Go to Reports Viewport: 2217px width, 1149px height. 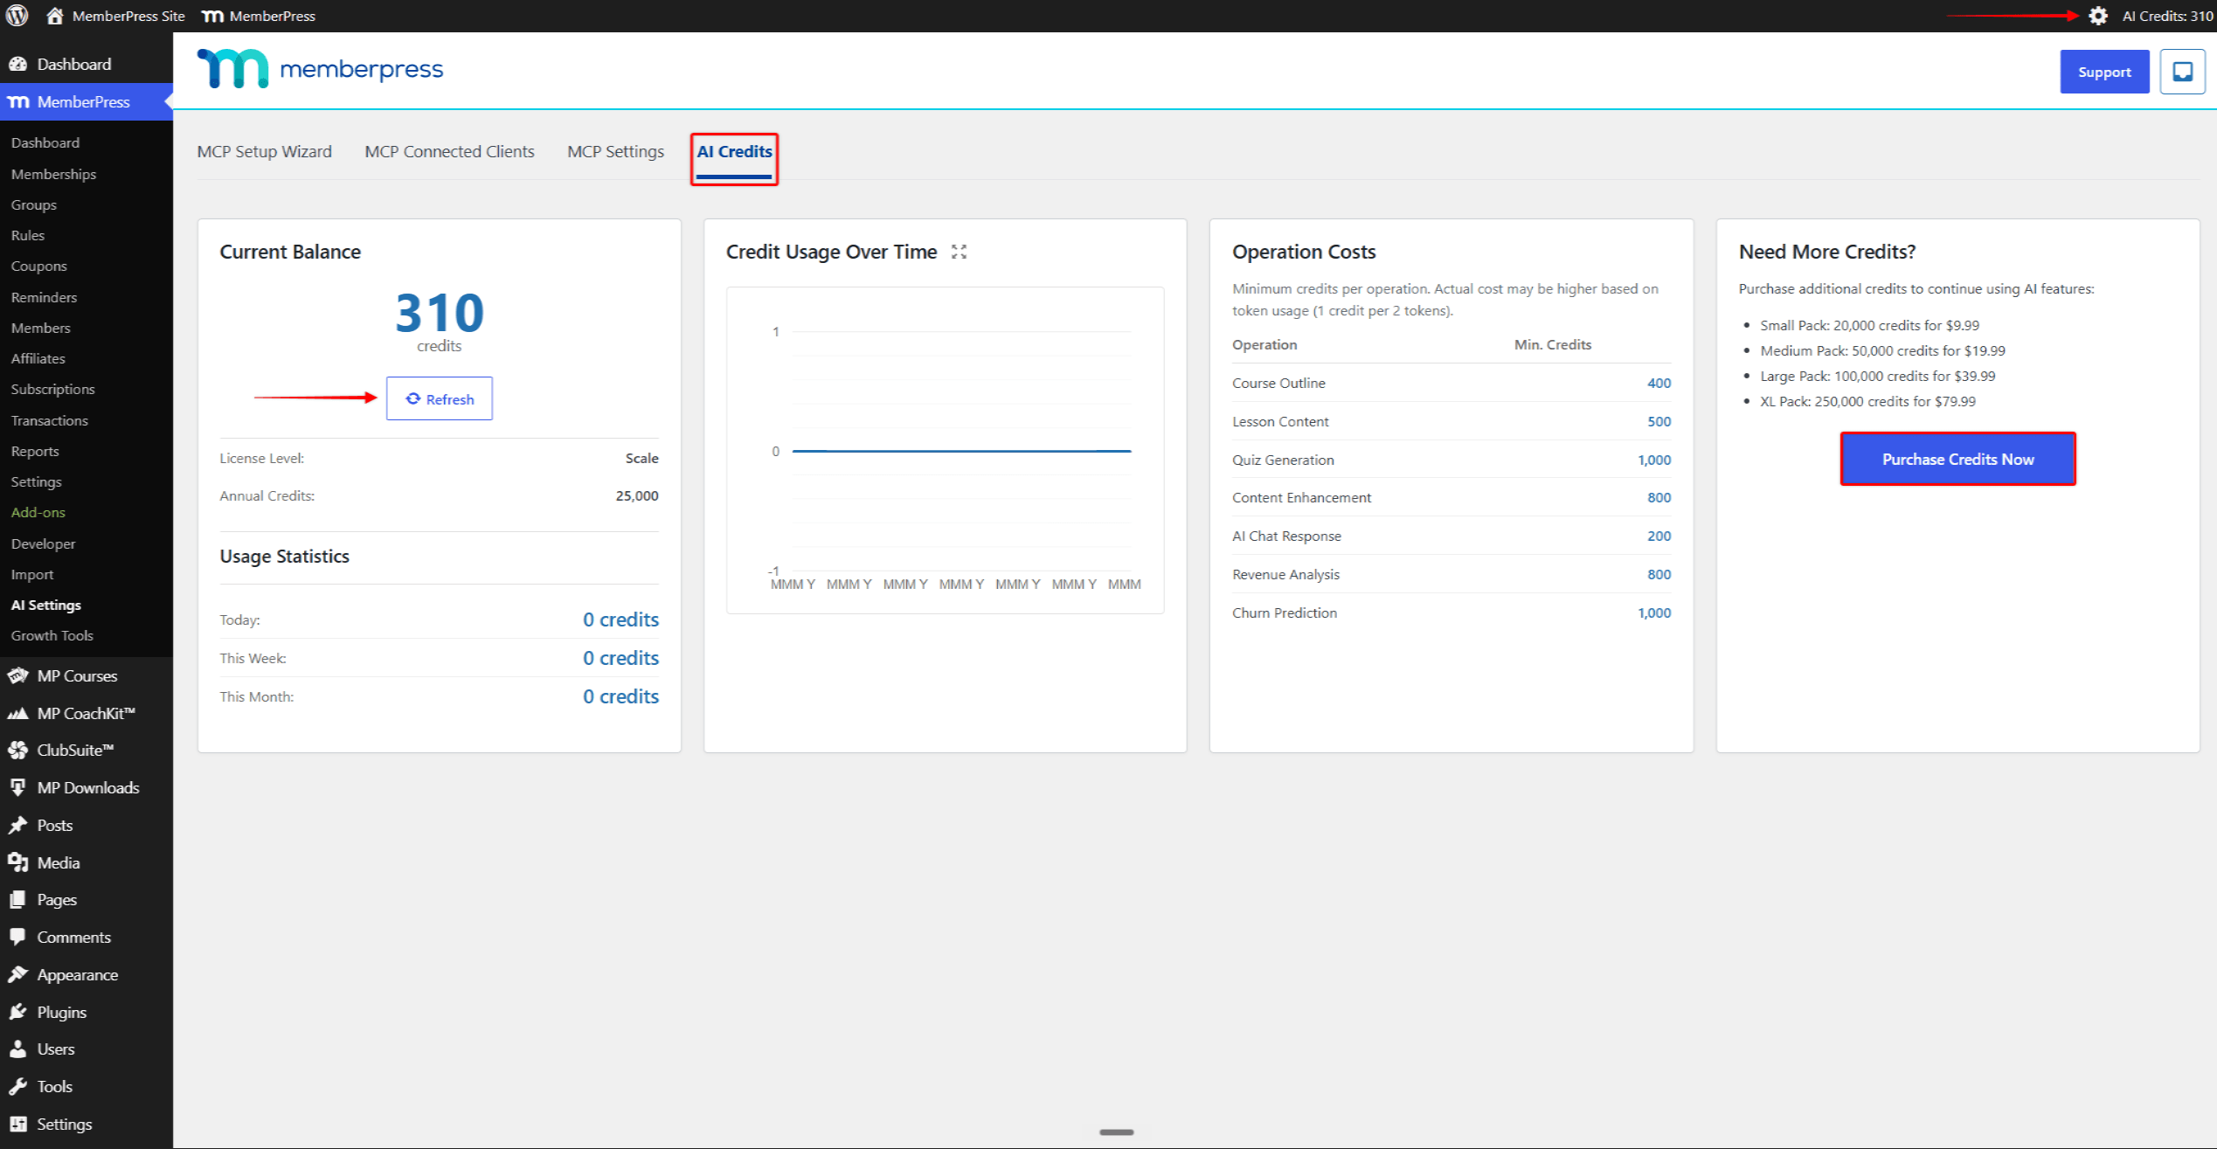(35, 451)
